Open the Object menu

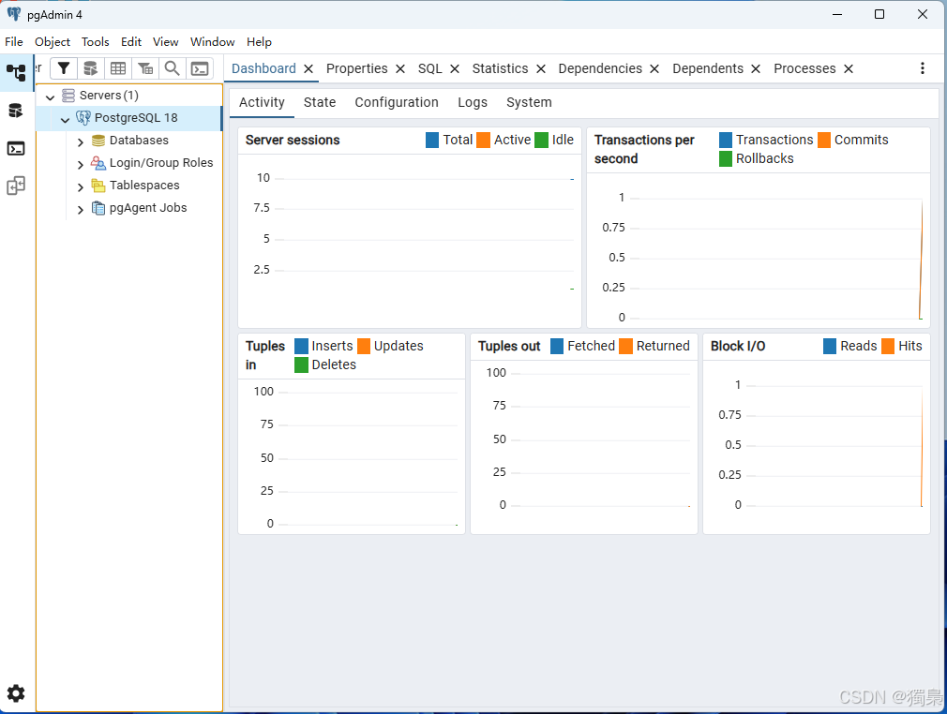point(53,41)
